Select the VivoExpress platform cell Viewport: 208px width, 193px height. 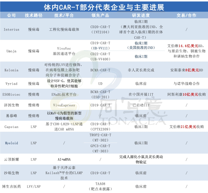[x=64, y=105]
